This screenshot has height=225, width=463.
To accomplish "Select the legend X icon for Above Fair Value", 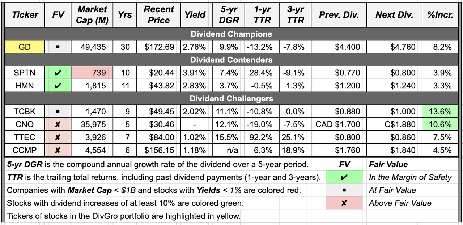I will 344,203.
